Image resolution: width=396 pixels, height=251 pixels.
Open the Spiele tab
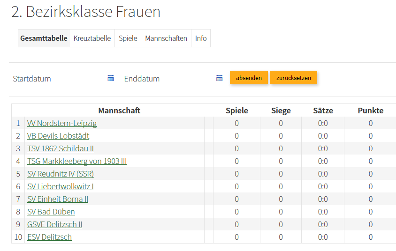[x=128, y=38]
